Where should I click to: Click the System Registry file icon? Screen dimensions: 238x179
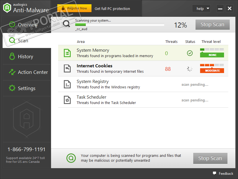click(x=67, y=84)
